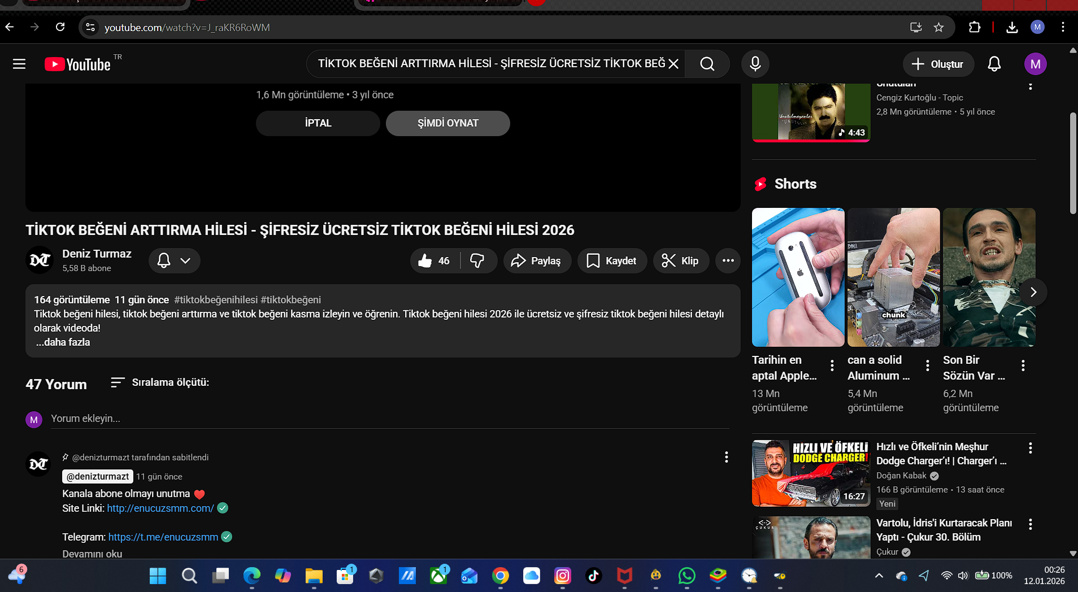Save the video with Kaydet

pyautogui.click(x=612, y=260)
